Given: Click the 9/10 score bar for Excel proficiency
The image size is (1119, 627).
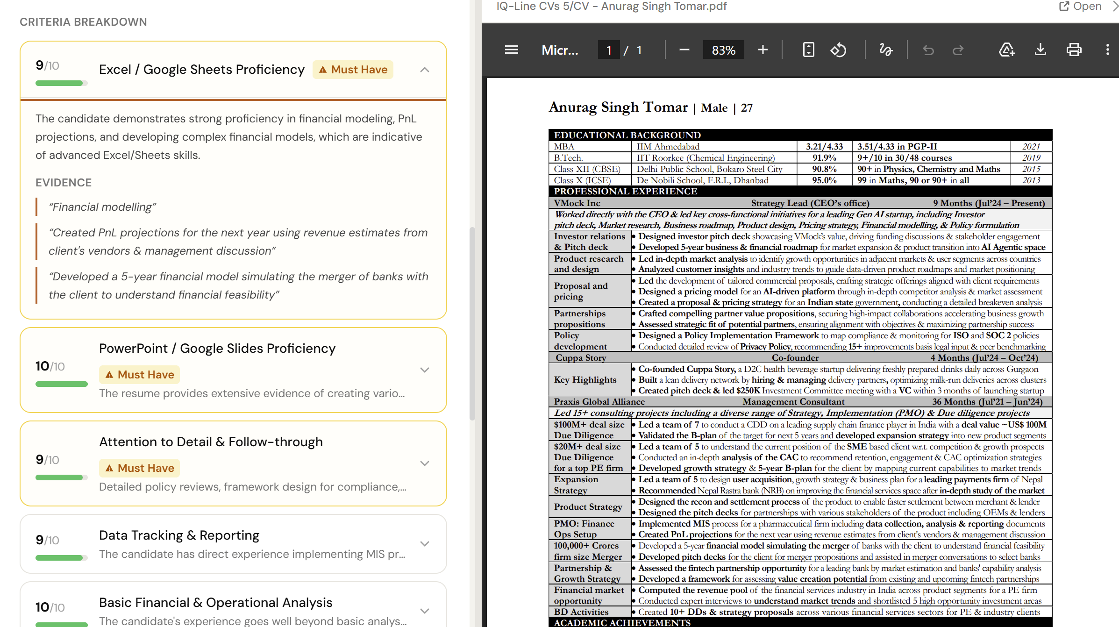Looking at the screenshot, I should (x=61, y=83).
